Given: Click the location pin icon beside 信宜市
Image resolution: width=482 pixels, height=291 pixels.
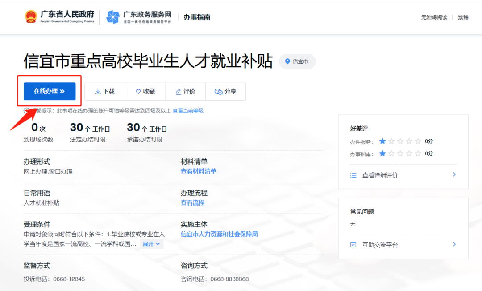Looking at the screenshot, I should click(x=287, y=61).
